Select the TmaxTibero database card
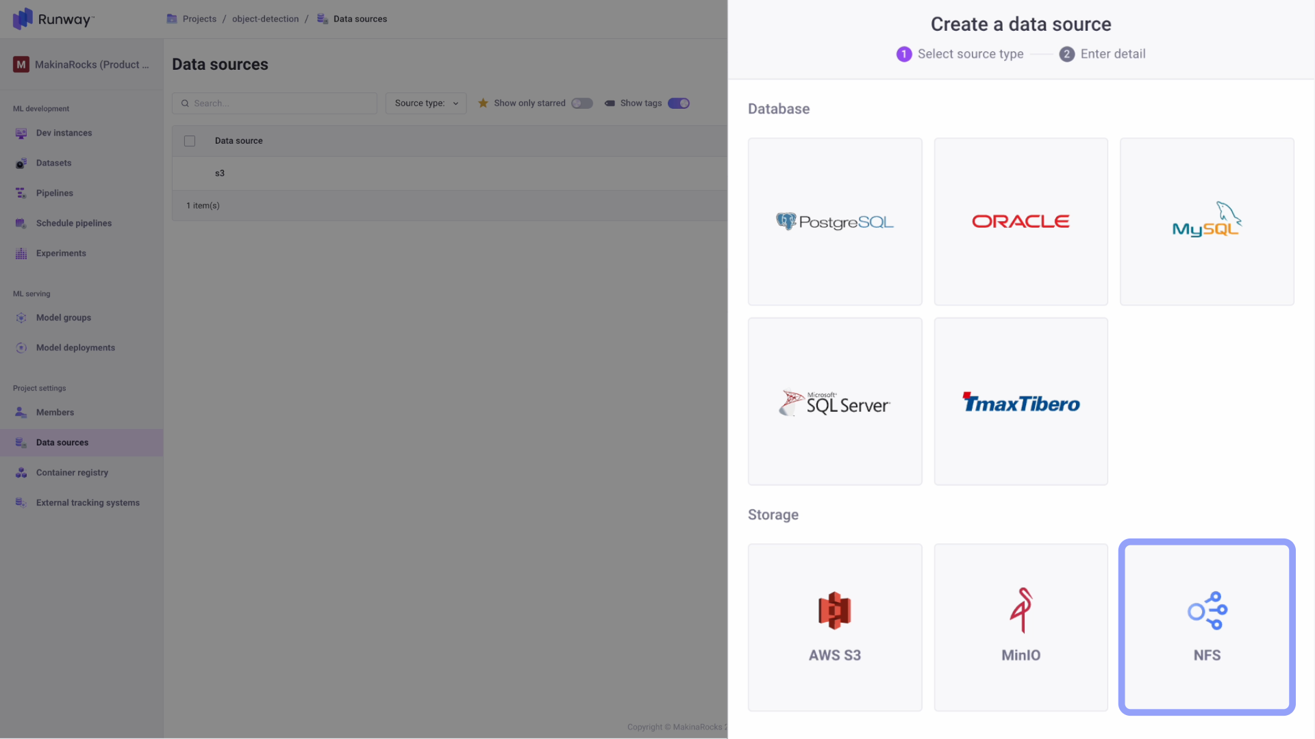Image resolution: width=1315 pixels, height=739 pixels. point(1020,402)
